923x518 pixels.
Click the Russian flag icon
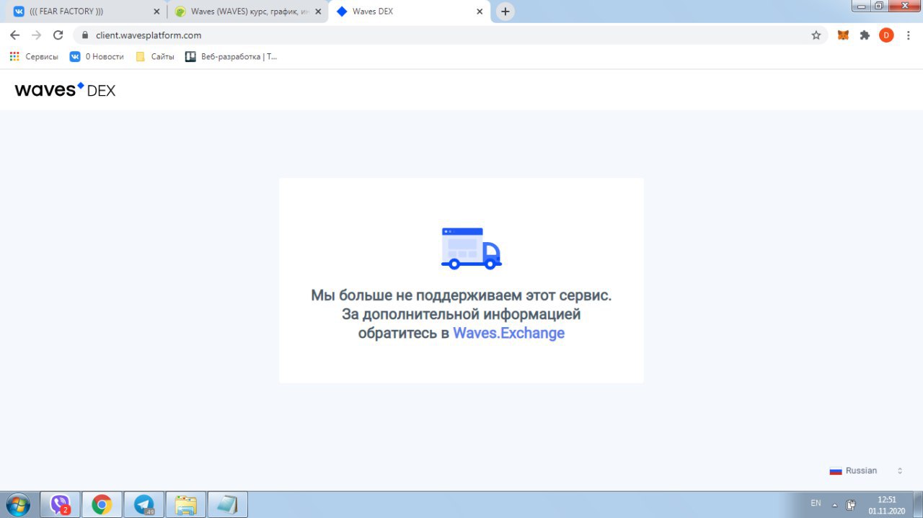836,470
